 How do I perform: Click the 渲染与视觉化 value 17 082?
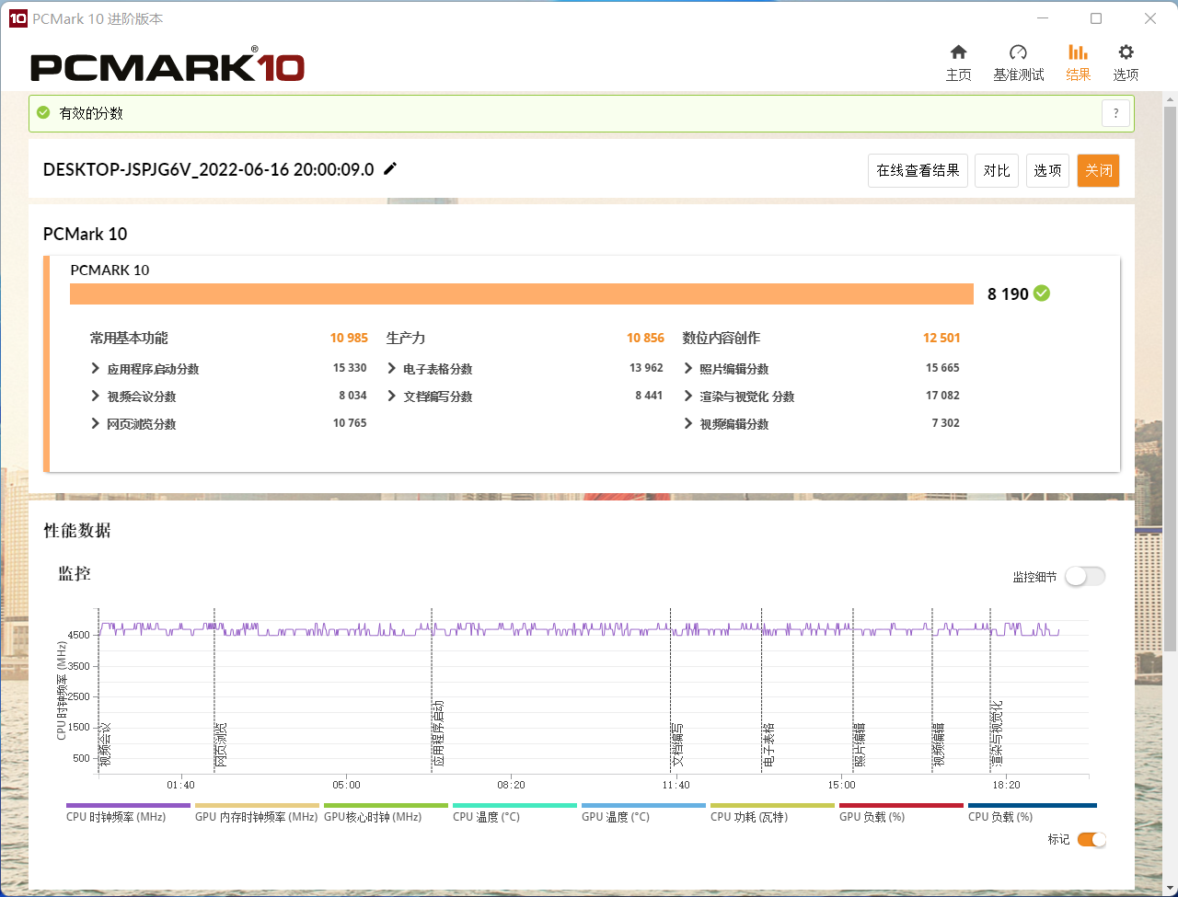pos(942,396)
